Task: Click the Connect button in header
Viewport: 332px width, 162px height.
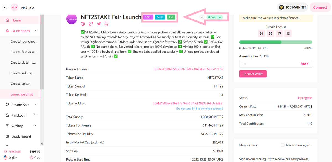Action: (320, 7)
